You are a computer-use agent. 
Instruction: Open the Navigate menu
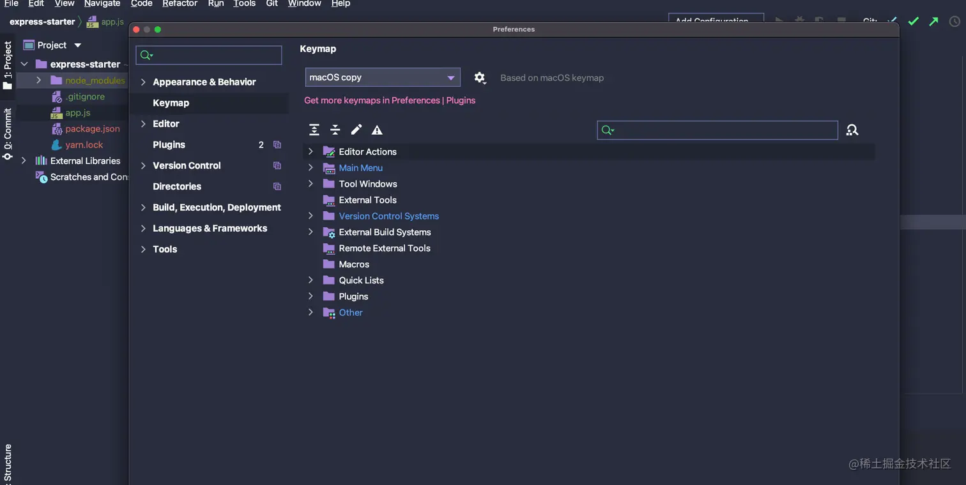point(102,4)
